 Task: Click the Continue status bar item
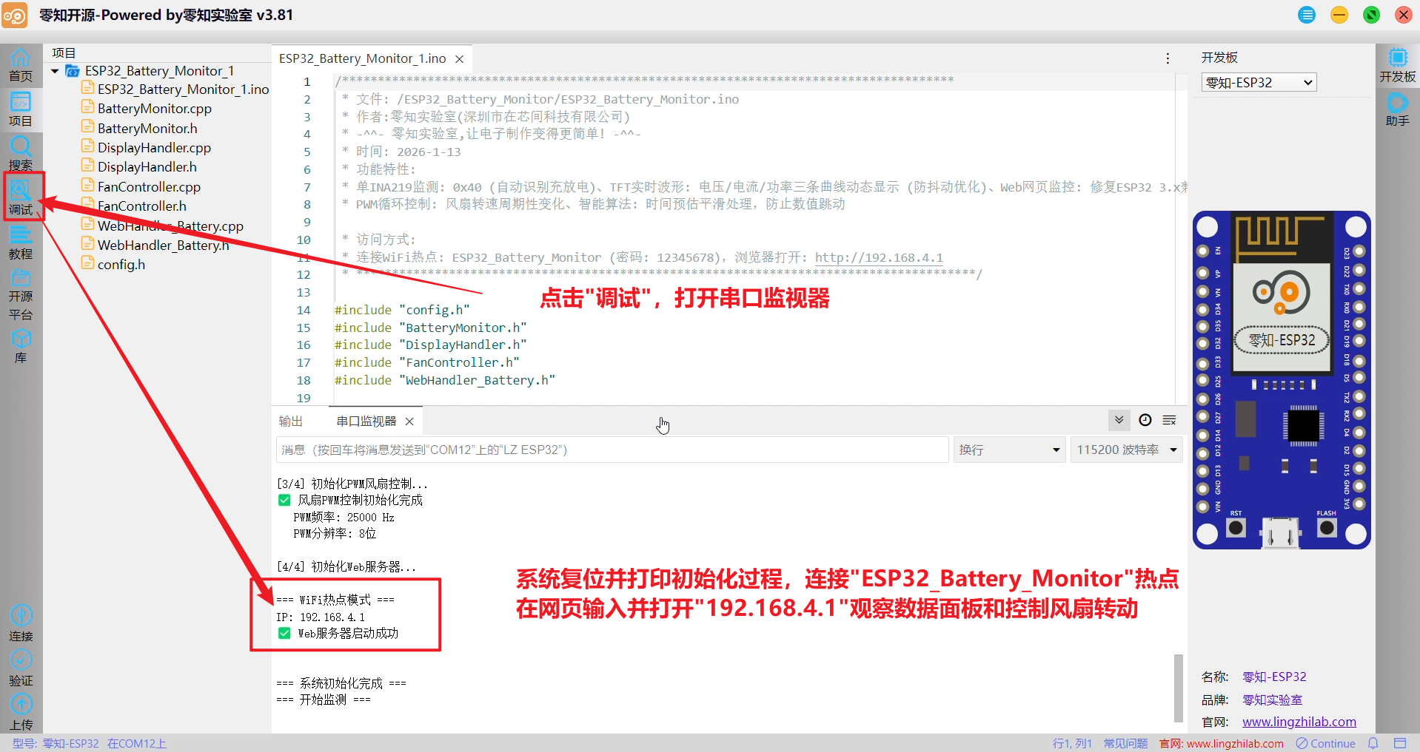(x=1325, y=743)
